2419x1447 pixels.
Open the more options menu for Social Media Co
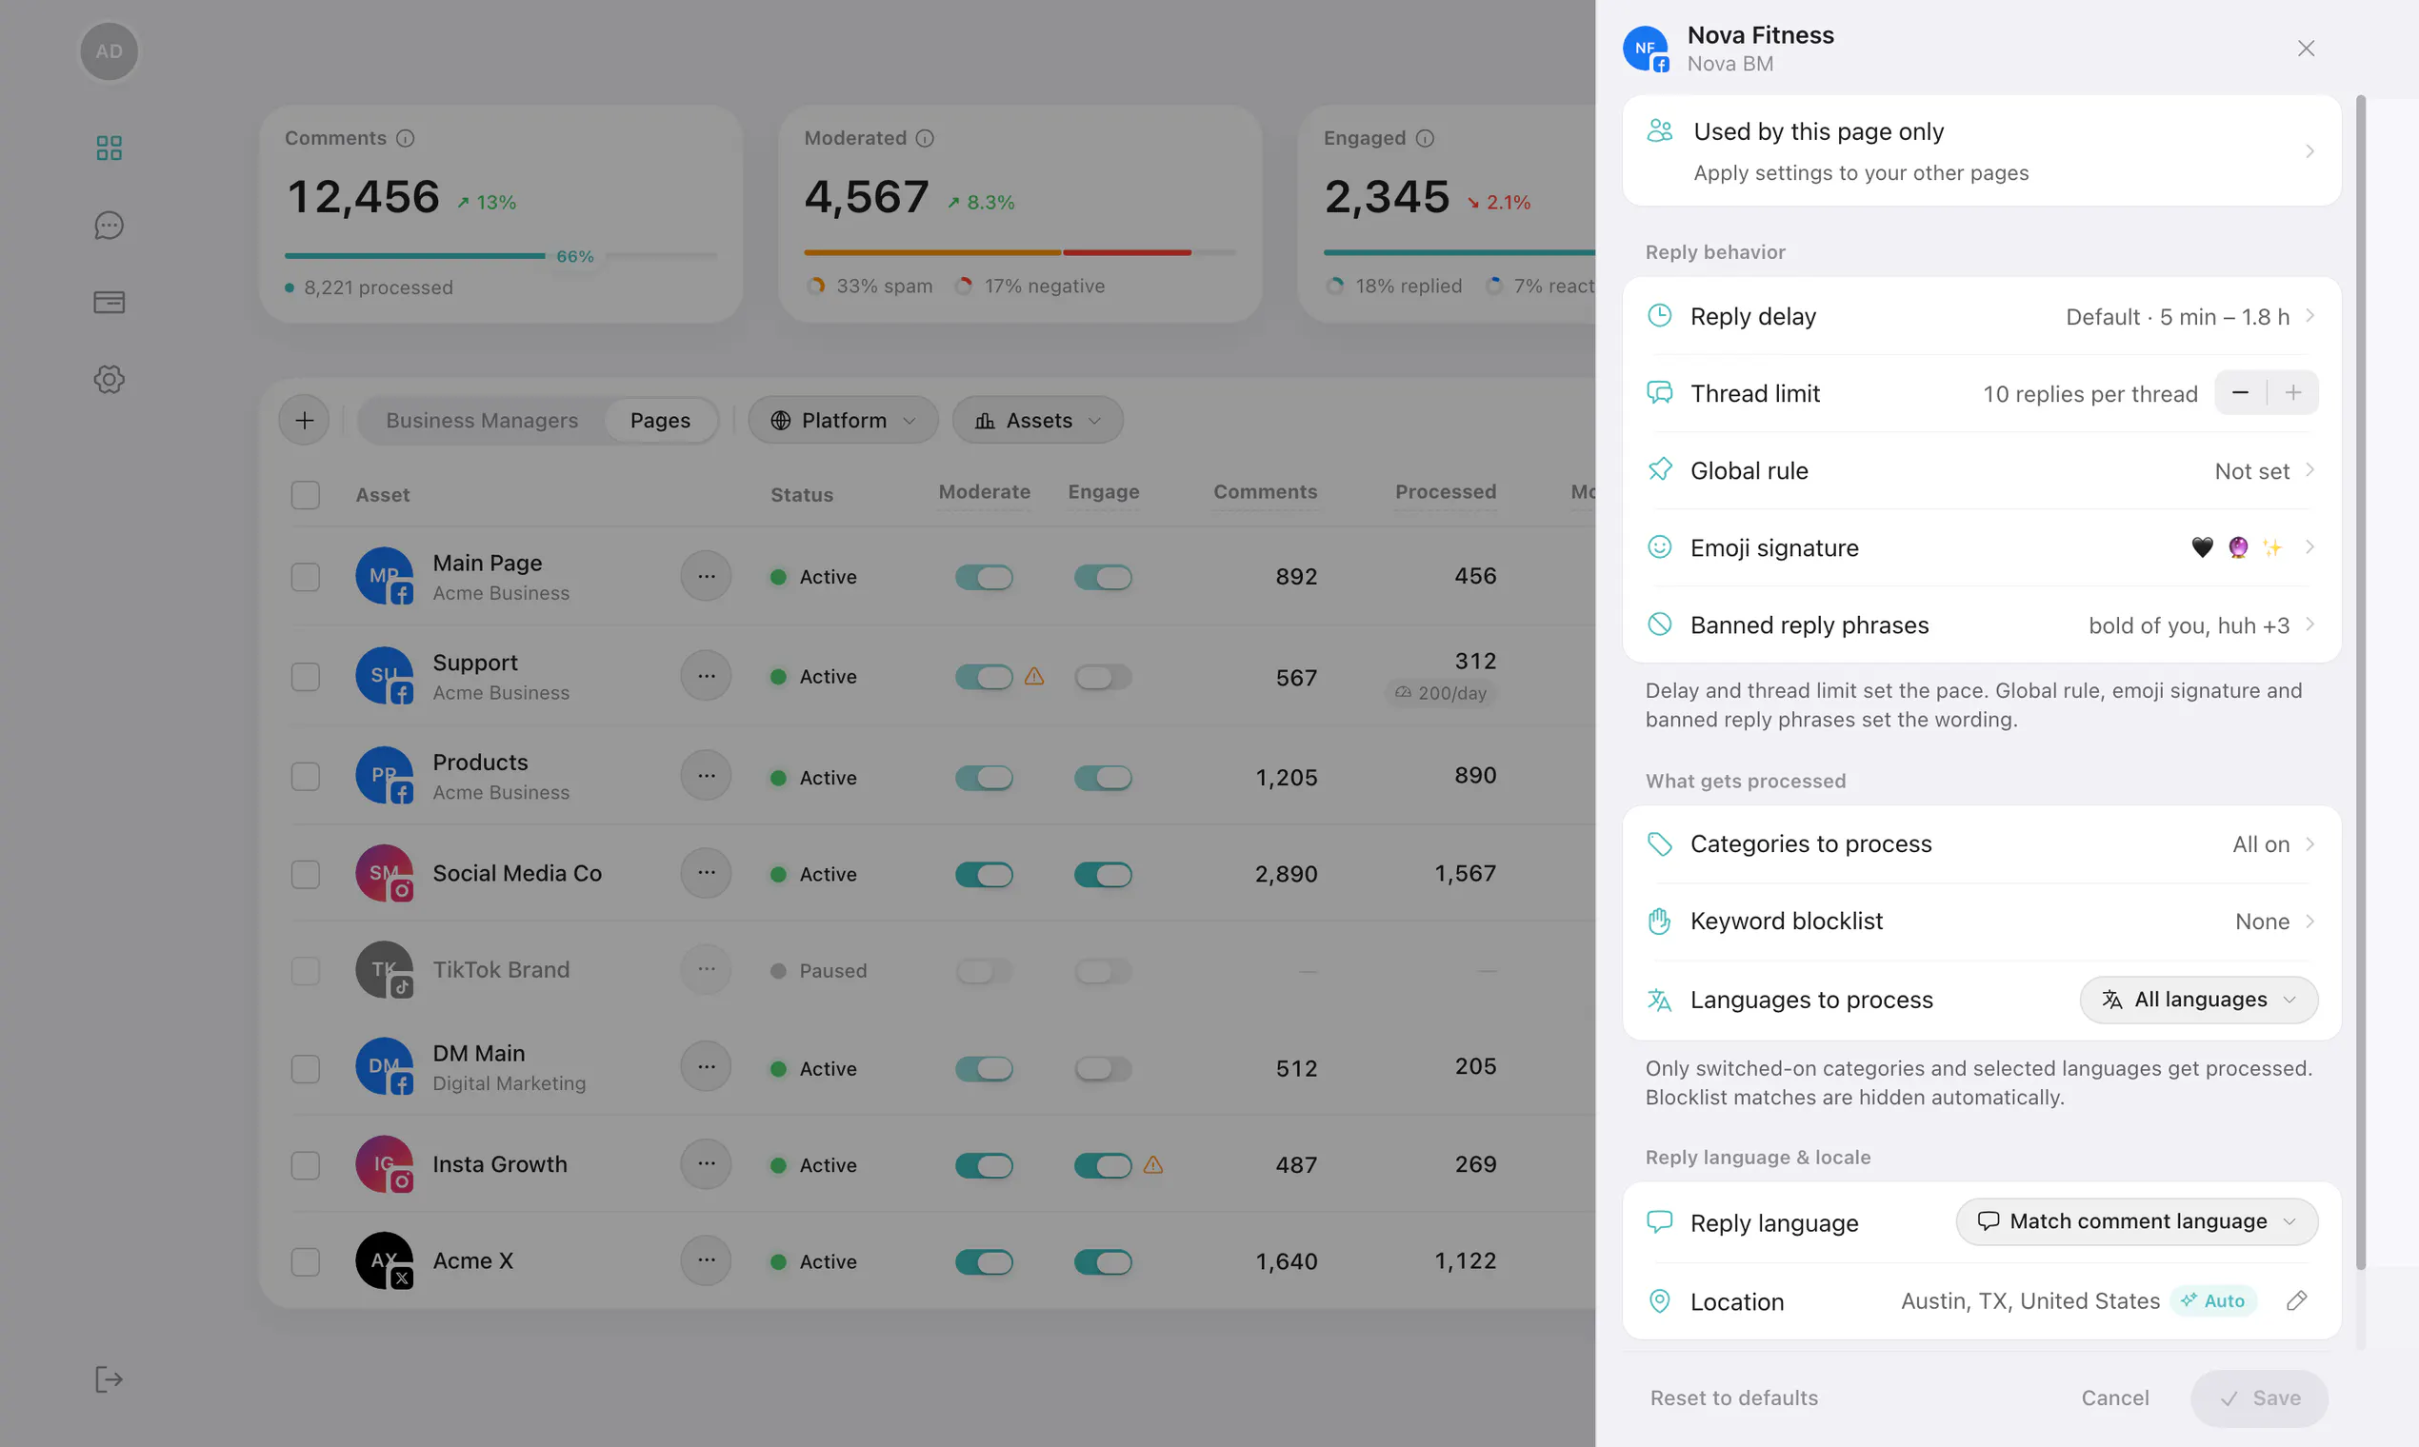click(707, 873)
